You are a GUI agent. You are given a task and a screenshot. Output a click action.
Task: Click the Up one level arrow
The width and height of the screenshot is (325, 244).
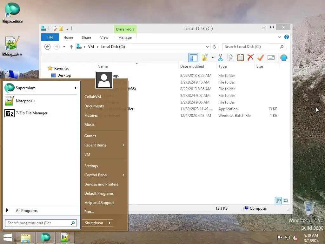[71, 47]
